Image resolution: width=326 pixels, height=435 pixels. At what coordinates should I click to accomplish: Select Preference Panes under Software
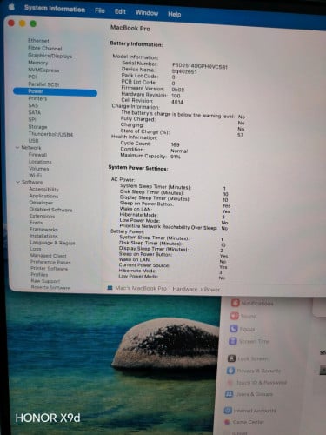point(50,262)
